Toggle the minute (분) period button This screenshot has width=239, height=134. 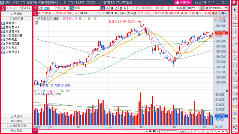tap(121, 8)
